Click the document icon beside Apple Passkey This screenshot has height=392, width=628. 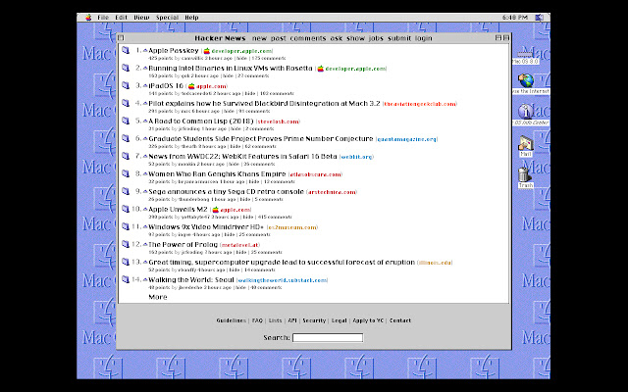point(126,50)
